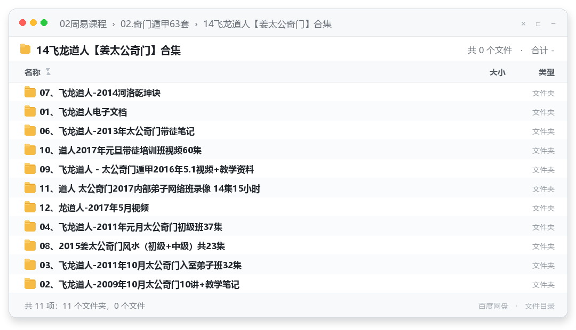Click the header folder icon beside 14飞龙道人 title

pos(26,49)
